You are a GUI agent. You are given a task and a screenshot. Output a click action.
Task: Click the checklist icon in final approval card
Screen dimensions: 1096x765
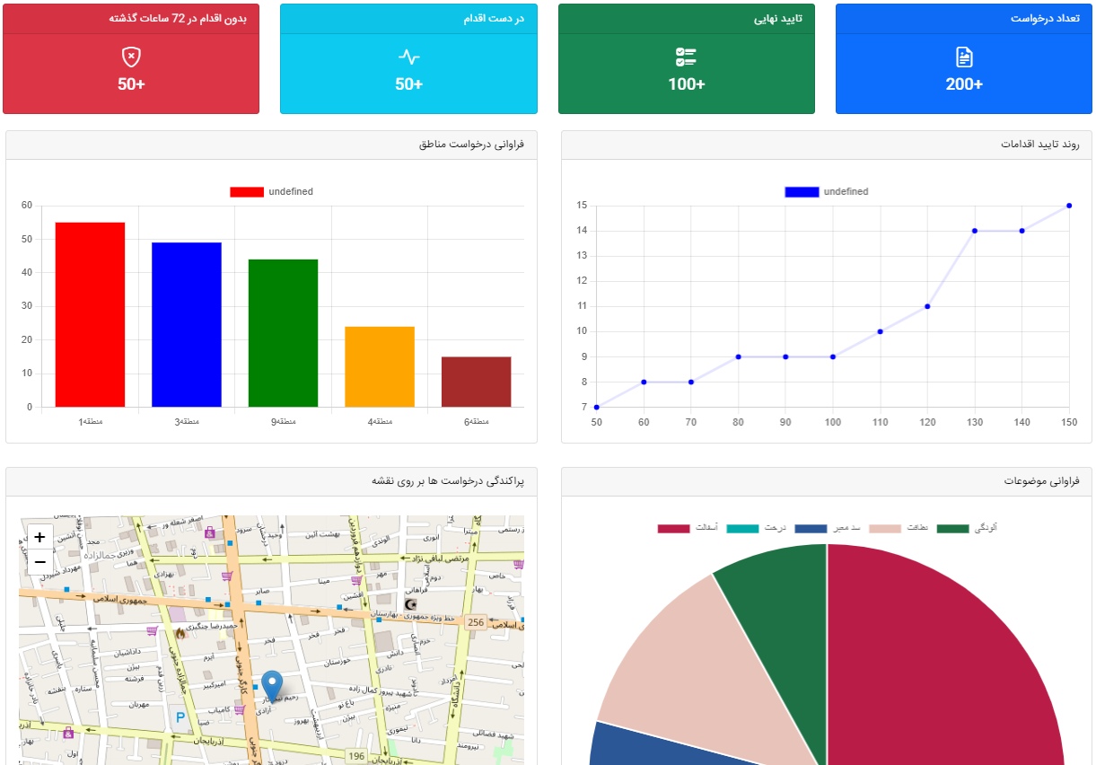click(686, 57)
